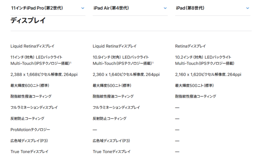
Task: Click the 2,388 x 1,668ピクセル解像度 text
Action: pos(36,75)
